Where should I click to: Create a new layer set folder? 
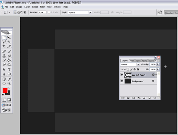tap(144, 98)
